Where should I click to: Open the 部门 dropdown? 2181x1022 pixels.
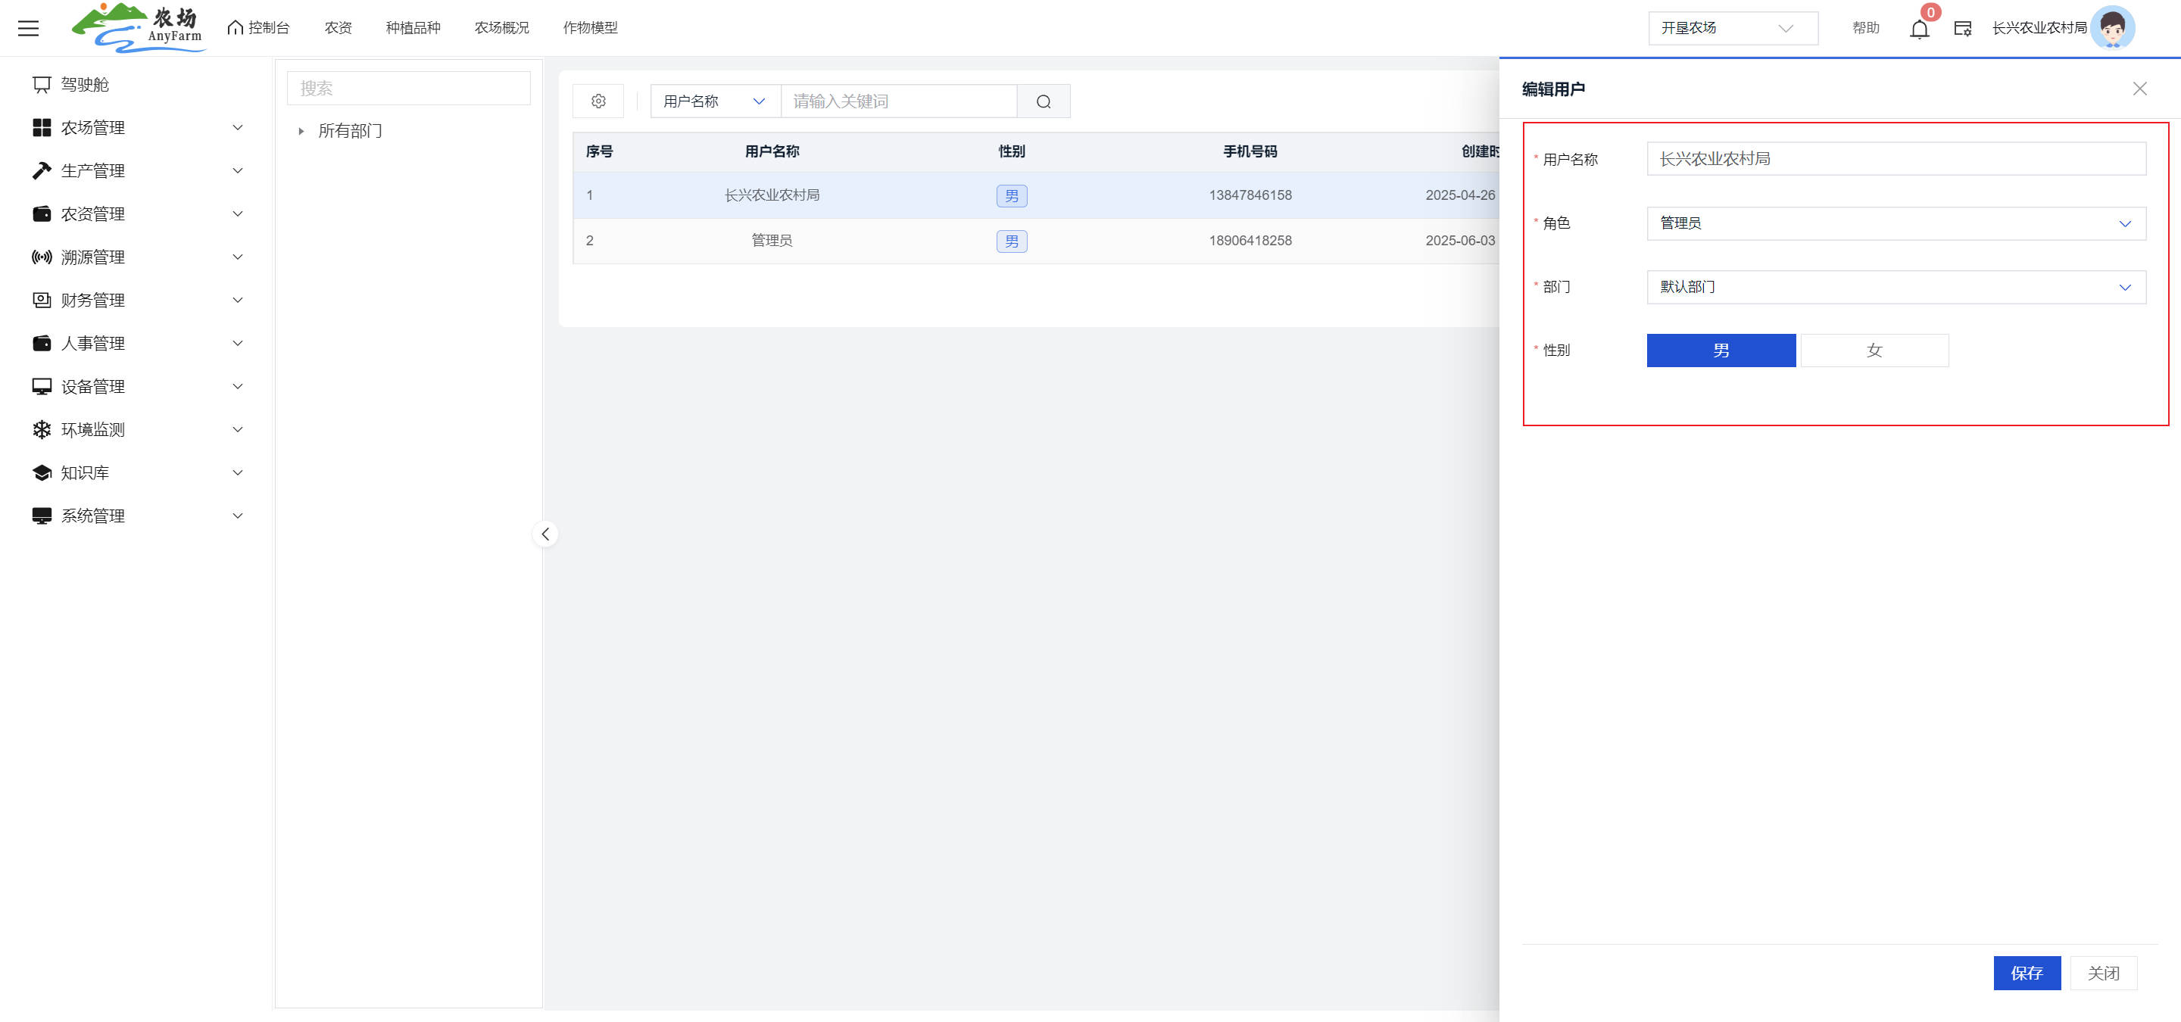[1895, 287]
